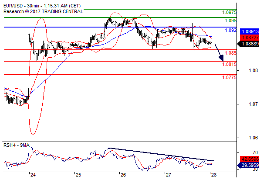This screenshot has width=267, height=187.
Task: Click the RSI axis value 70
Action: tap(255, 152)
